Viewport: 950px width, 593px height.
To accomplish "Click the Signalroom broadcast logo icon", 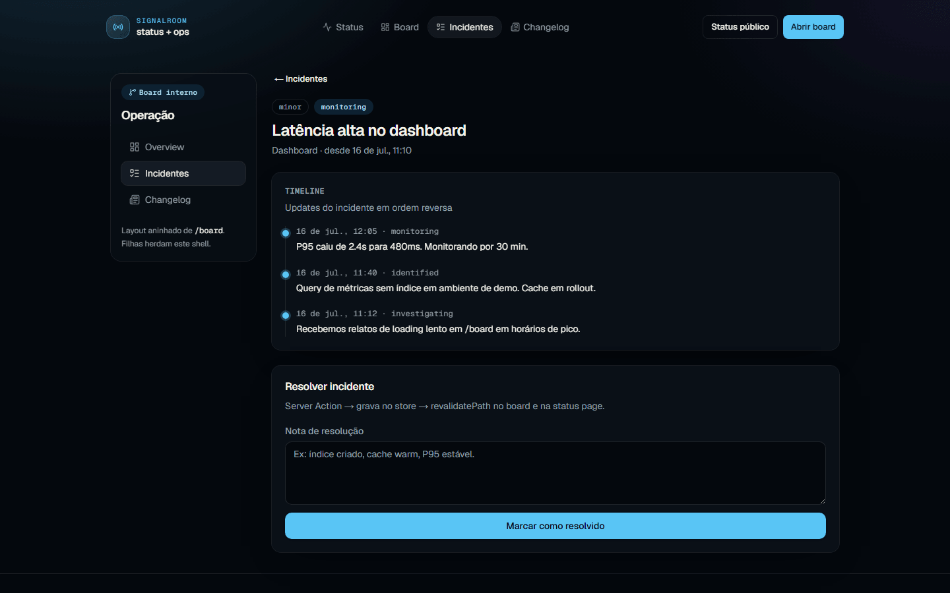I will click(118, 27).
